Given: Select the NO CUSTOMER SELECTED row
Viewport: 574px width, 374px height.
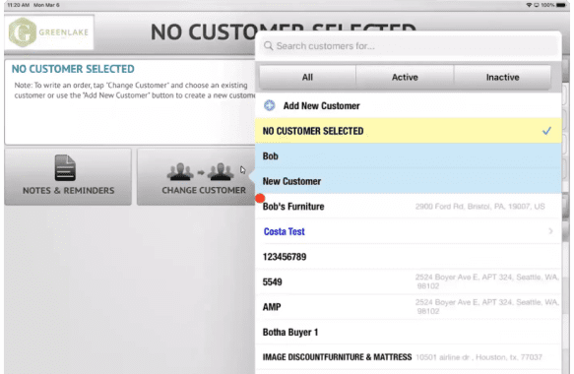Looking at the screenshot, I should 409,131.
